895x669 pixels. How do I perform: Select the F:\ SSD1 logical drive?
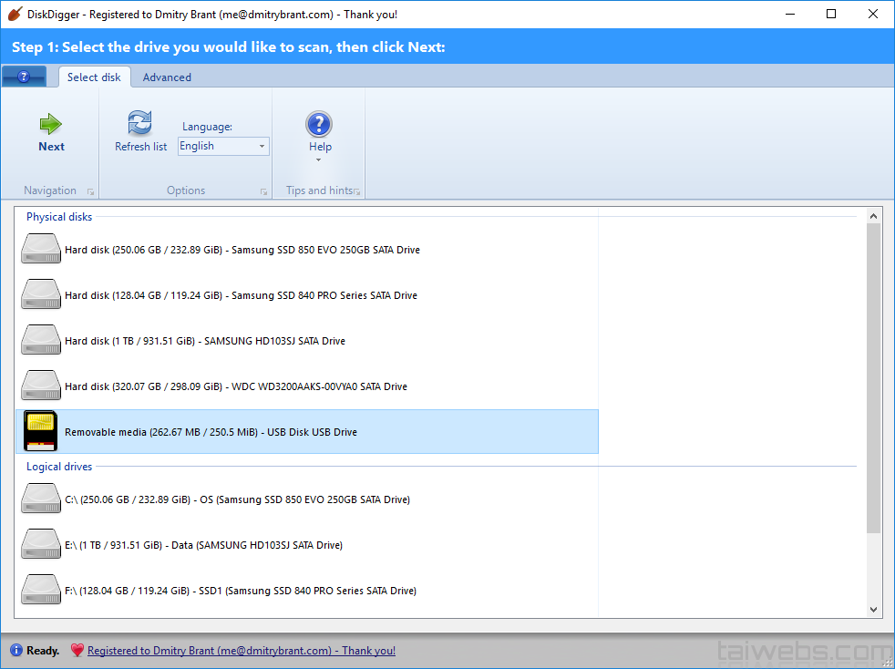tap(240, 591)
